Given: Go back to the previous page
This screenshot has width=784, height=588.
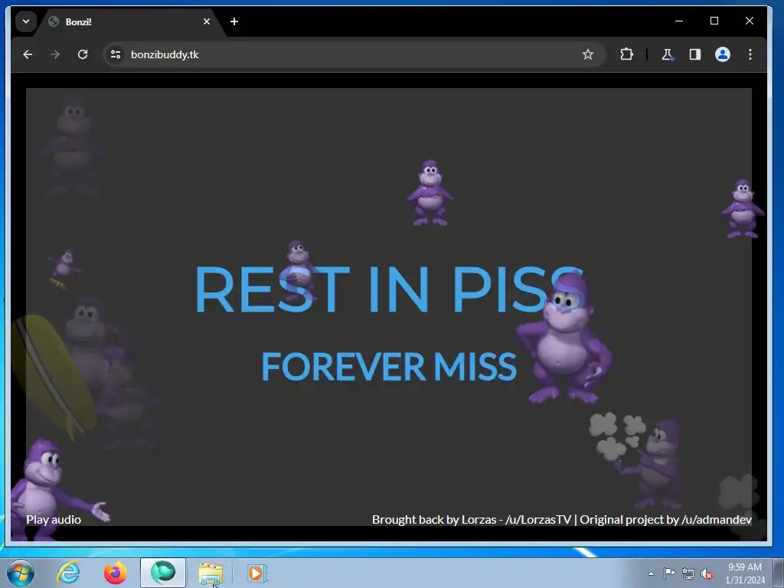Looking at the screenshot, I should click(28, 54).
